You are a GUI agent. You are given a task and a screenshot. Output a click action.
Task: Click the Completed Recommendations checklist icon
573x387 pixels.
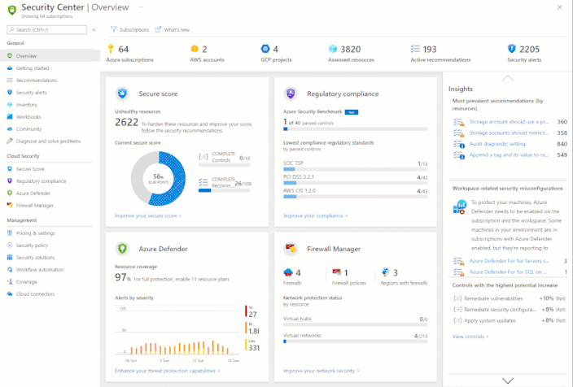point(203,182)
